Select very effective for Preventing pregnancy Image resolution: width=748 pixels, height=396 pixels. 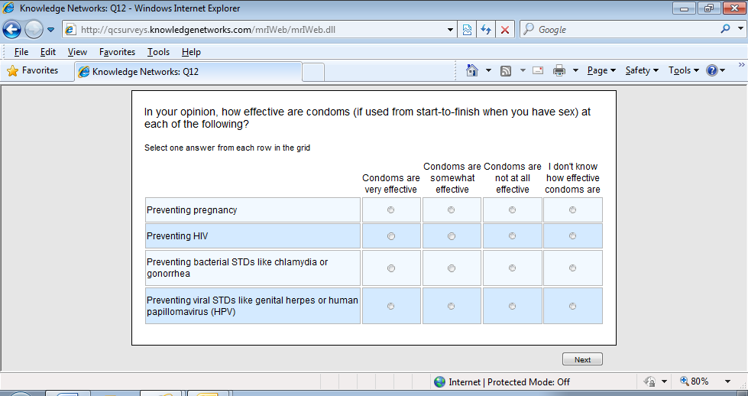tap(390, 210)
